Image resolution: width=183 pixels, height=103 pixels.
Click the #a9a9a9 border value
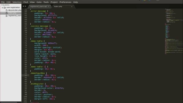[47, 78]
